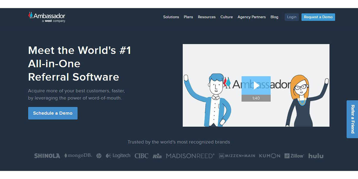The image size is (358, 179).
Task: Click 'Trusted by the world's most recognized brands'
Action: (179, 142)
